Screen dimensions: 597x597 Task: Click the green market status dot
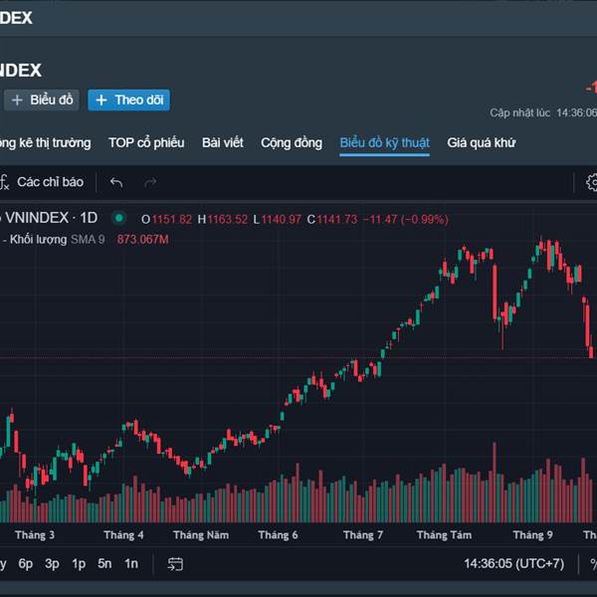118,218
